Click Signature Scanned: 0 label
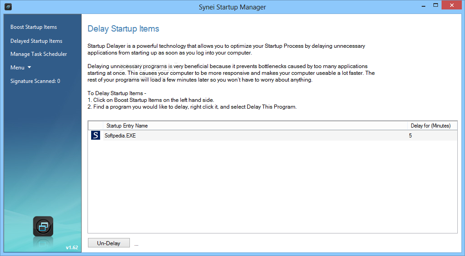The width and height of the screenshot is (465, 256). (35, 81)
